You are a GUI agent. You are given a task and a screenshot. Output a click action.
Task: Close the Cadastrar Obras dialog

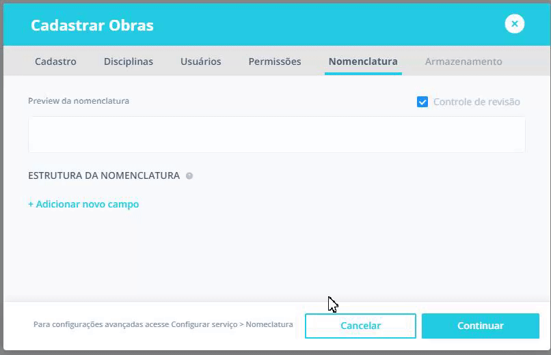coord(514,25)
